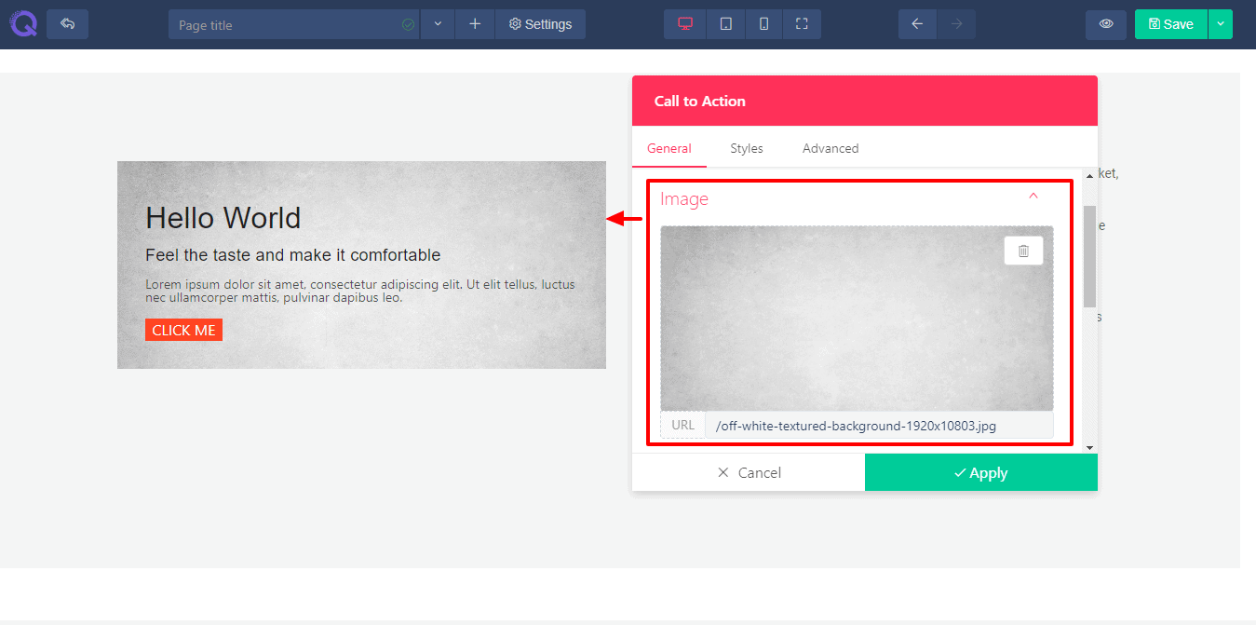Click the back reply arrow icon
1256x625 pixels.
pos(67,24)
